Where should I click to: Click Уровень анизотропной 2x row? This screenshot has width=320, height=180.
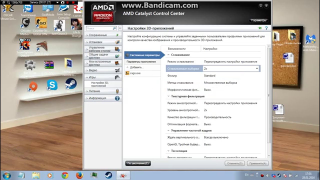213,110
